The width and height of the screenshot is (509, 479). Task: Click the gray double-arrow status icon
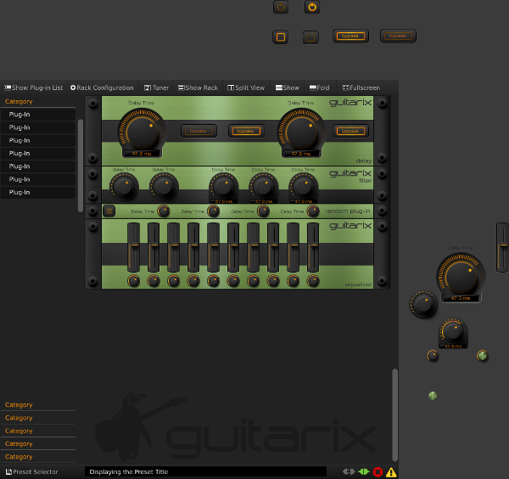(349, 471)
